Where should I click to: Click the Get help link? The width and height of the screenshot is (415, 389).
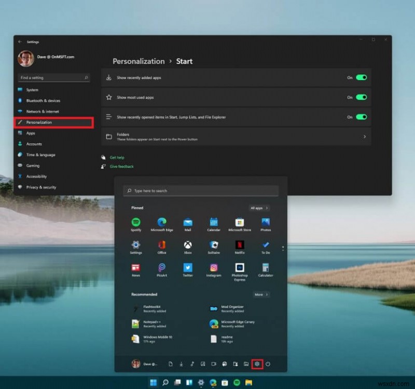(x=117, y=157)
